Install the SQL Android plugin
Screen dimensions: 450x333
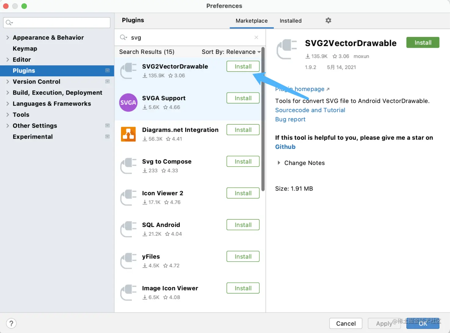coord(243,225)
